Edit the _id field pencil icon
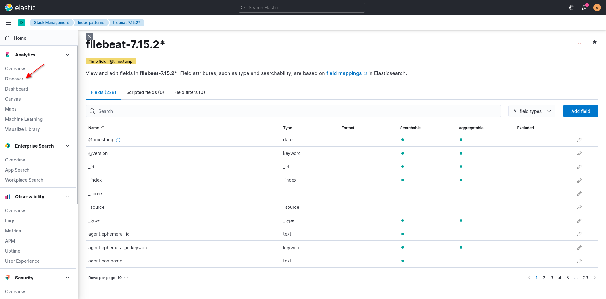 point(579,167)
